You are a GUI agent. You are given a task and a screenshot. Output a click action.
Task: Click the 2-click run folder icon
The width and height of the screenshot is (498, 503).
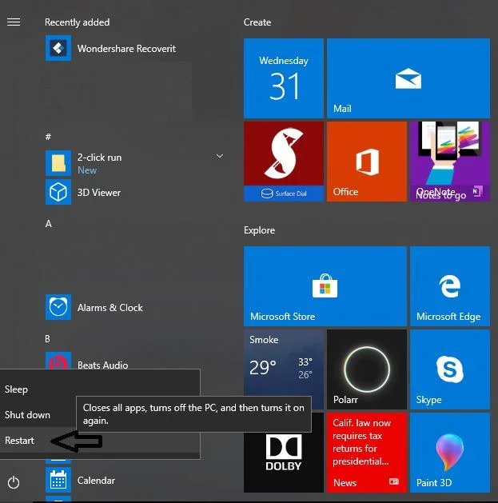tap(58, 163)
